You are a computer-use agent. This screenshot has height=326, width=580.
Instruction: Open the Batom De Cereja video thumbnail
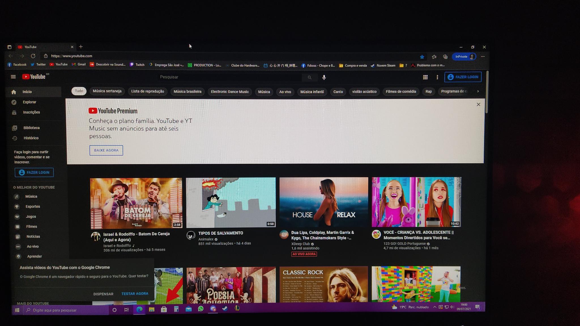(x=136, y=203)
